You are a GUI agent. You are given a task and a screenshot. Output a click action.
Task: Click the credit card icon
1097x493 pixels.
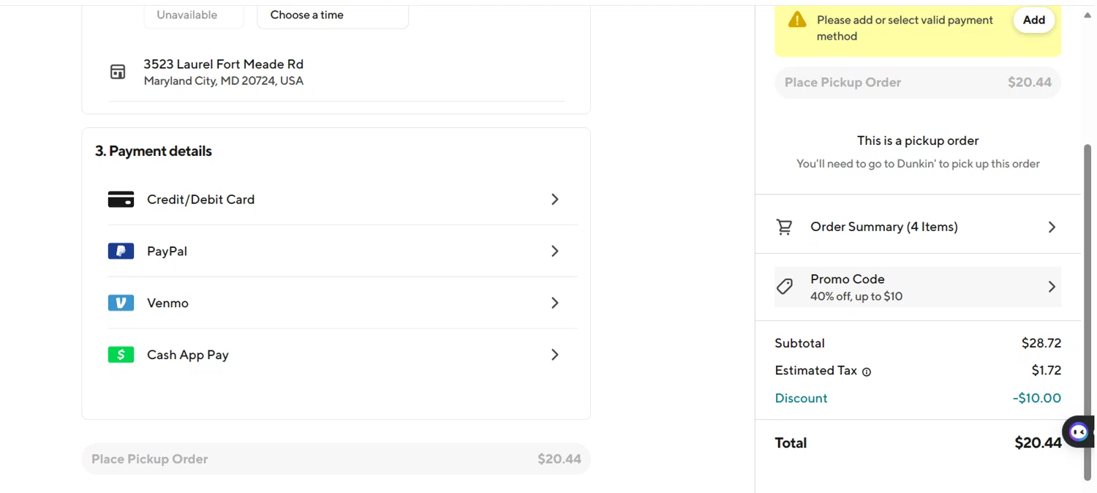point(121,200)
